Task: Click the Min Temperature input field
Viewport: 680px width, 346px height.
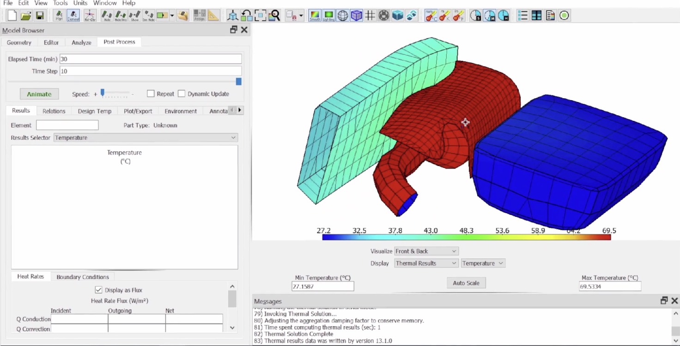Action: (322, 286)
